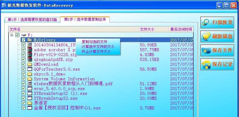Close the DataRecovery window
This screenshot has width=239, height=117.
[x=234, y=5]
